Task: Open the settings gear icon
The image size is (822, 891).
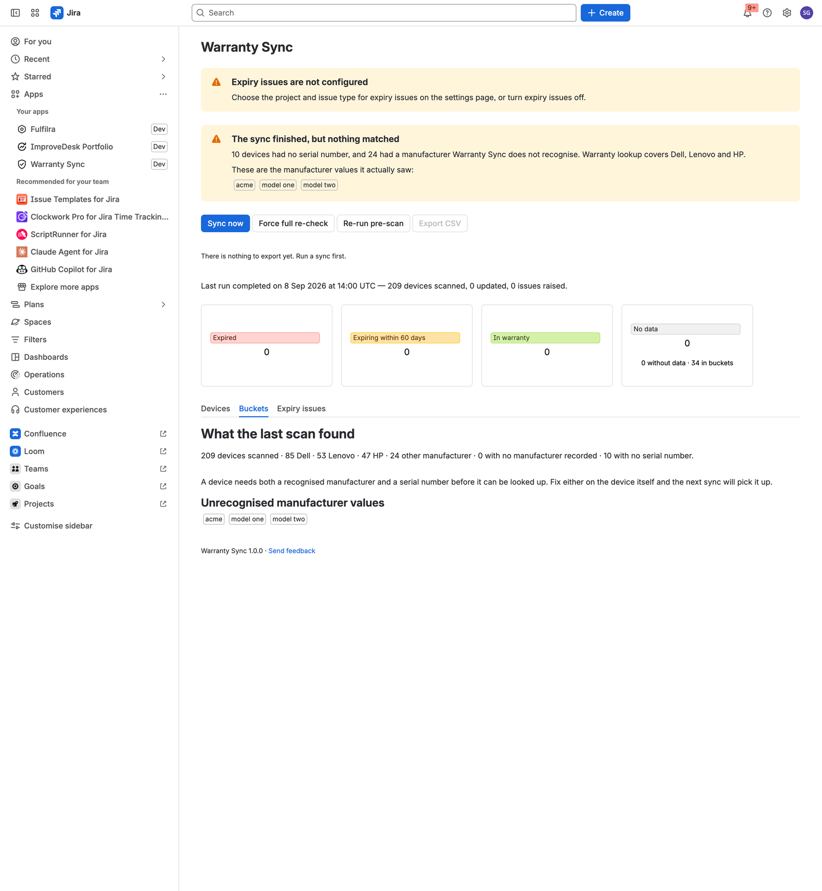Action: 787,13
